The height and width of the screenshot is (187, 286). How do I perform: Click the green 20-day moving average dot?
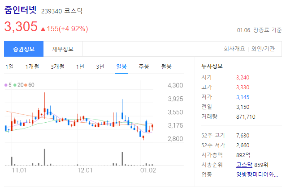15,85
